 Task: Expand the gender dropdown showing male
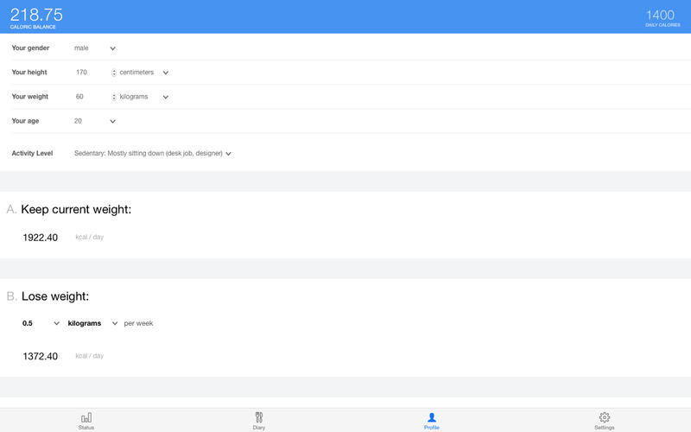click(x=95, y=48)
